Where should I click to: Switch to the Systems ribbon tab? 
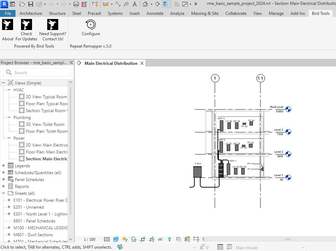(x=115, y=13)
